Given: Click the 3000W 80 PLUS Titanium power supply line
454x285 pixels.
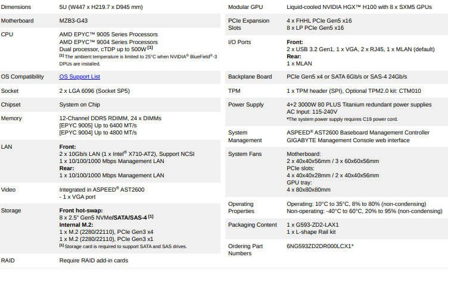Looking at the screenshot, I should tap(359, 105).
